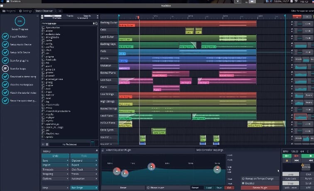Image resolution: width=314 pixels, height=191 pixels.
Task: Click the Undo button
Action: (55, 156)
